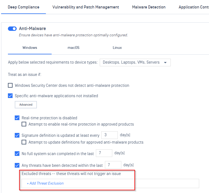
Task: Uncheck No full system scan completed
Action: (x=17, y=153)
